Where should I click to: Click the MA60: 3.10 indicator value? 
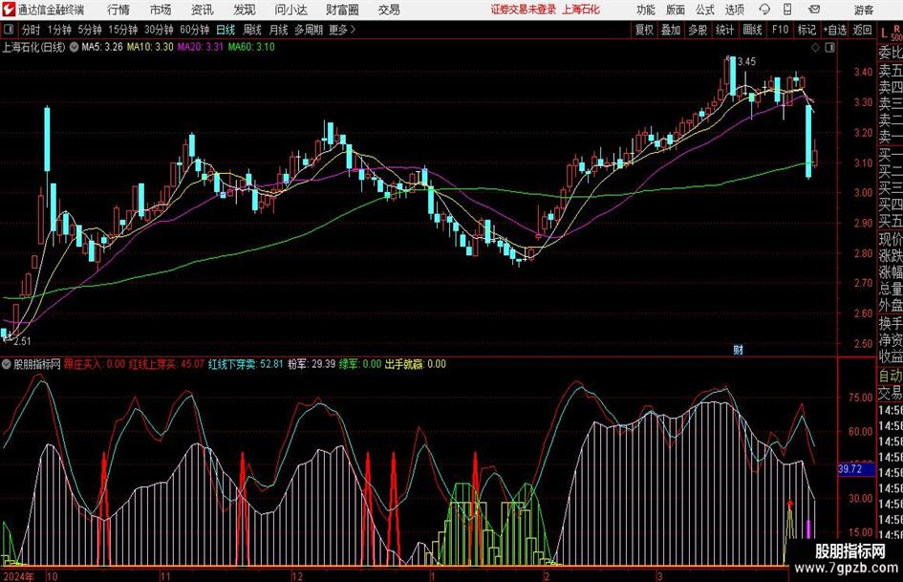(x=251, y=47)
